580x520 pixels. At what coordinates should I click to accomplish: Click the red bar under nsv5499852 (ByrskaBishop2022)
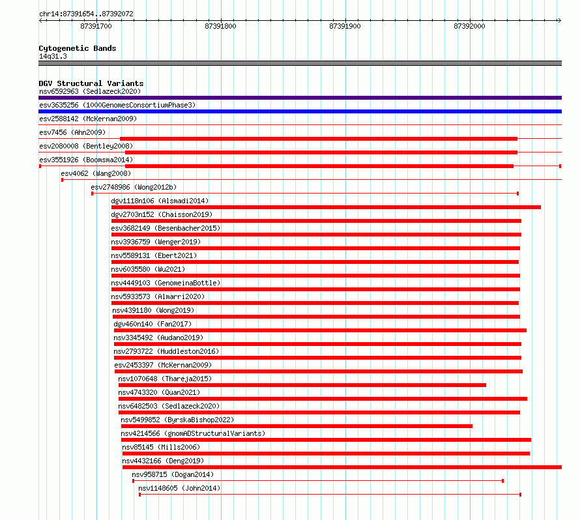coord(297,426)
